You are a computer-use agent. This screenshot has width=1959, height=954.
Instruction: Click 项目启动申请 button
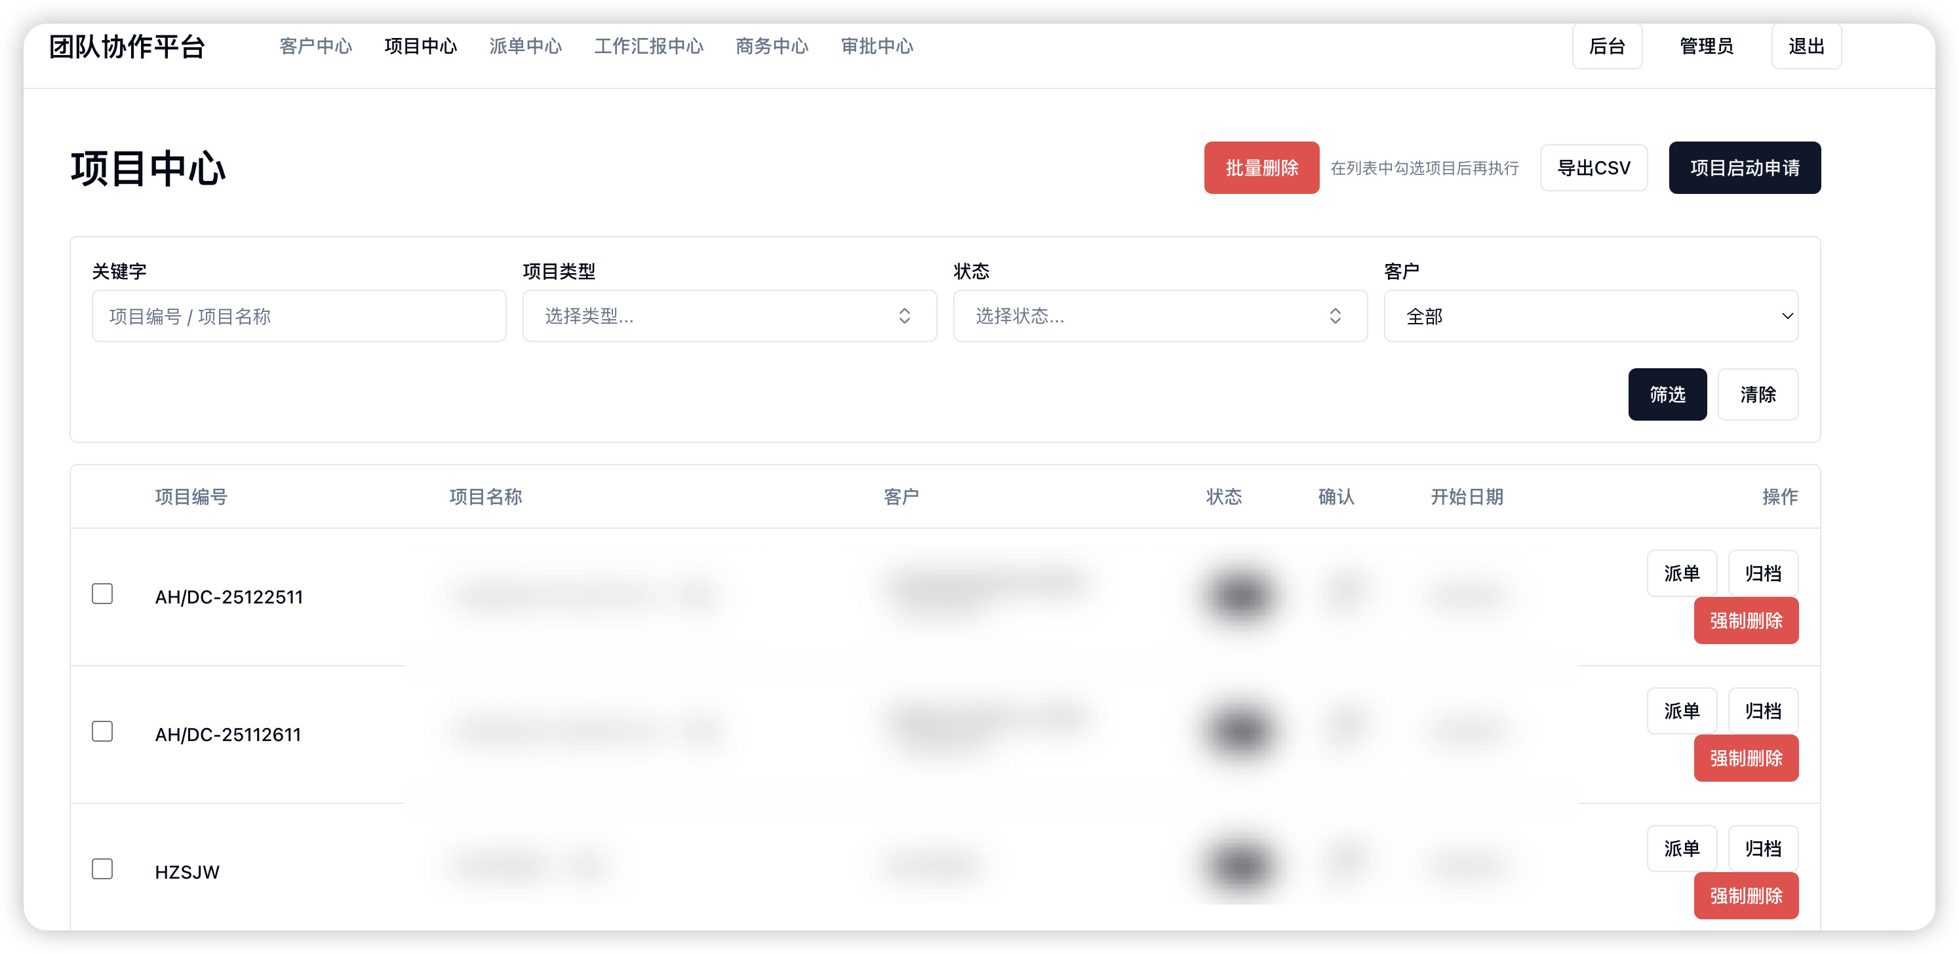click(x=1744, y=168)
